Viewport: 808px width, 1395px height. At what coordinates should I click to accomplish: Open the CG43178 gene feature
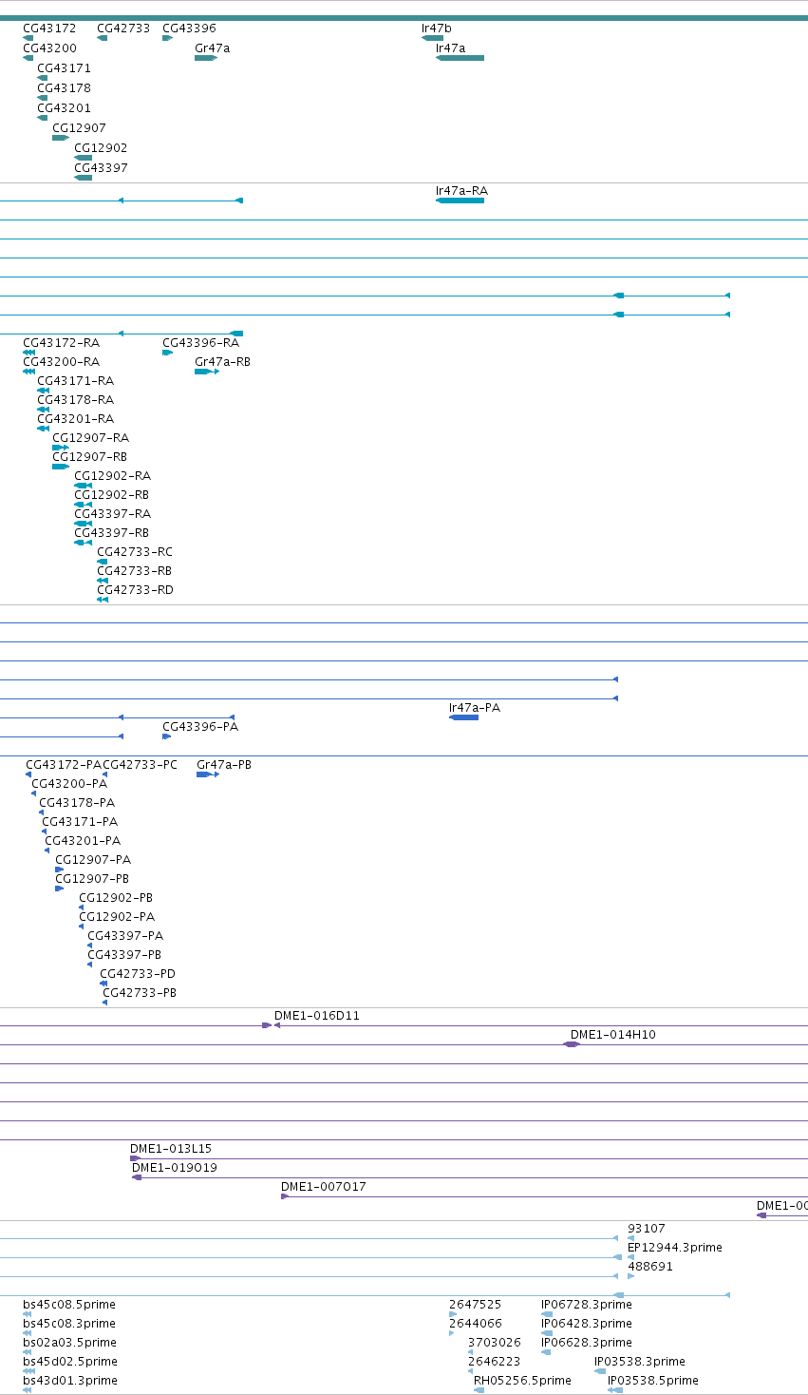(42, 98)
